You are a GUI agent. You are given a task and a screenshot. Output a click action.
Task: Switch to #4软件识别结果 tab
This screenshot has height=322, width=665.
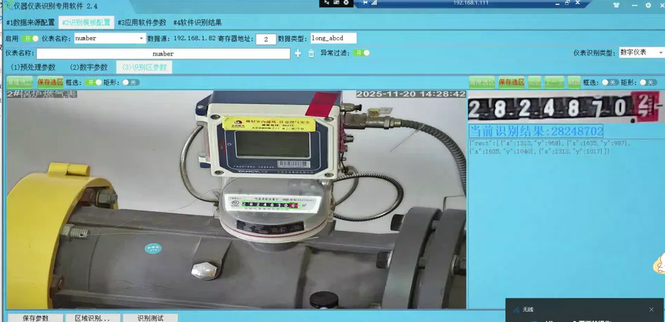point(198,22)
